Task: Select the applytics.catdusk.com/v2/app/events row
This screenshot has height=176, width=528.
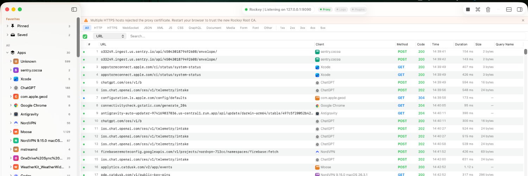Action: click(x=302, y=167)
